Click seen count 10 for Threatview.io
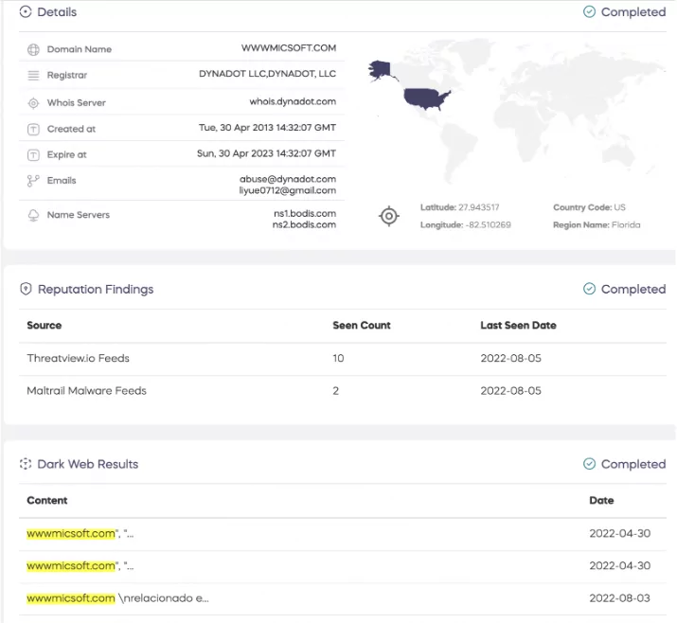Viewport: 677px width, 623px height. tap(338, 358)
